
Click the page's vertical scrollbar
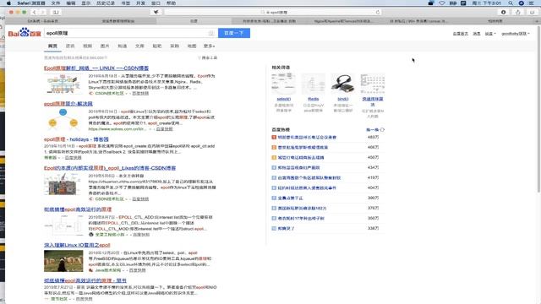tap(538, 109)
